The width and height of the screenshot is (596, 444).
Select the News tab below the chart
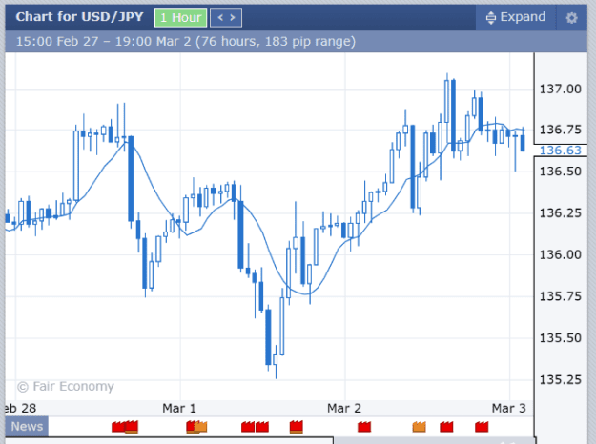click(27, 427)
